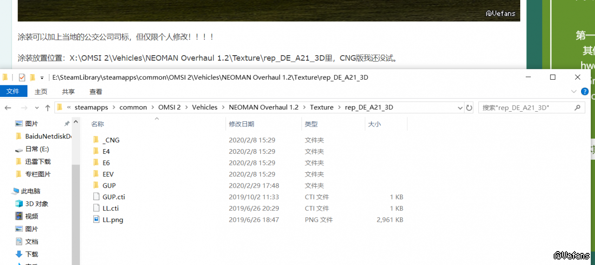Click the GUP.cti date 2019/10/2 11:33

254,197
